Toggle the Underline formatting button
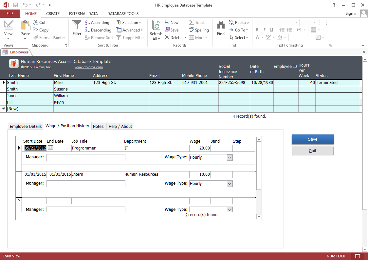Screen dimensions: 368x260 271,30
